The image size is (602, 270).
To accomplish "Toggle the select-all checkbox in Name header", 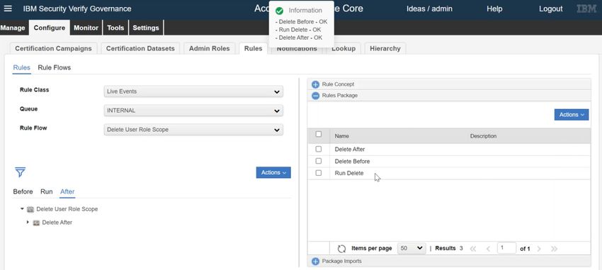I will 318,135.
